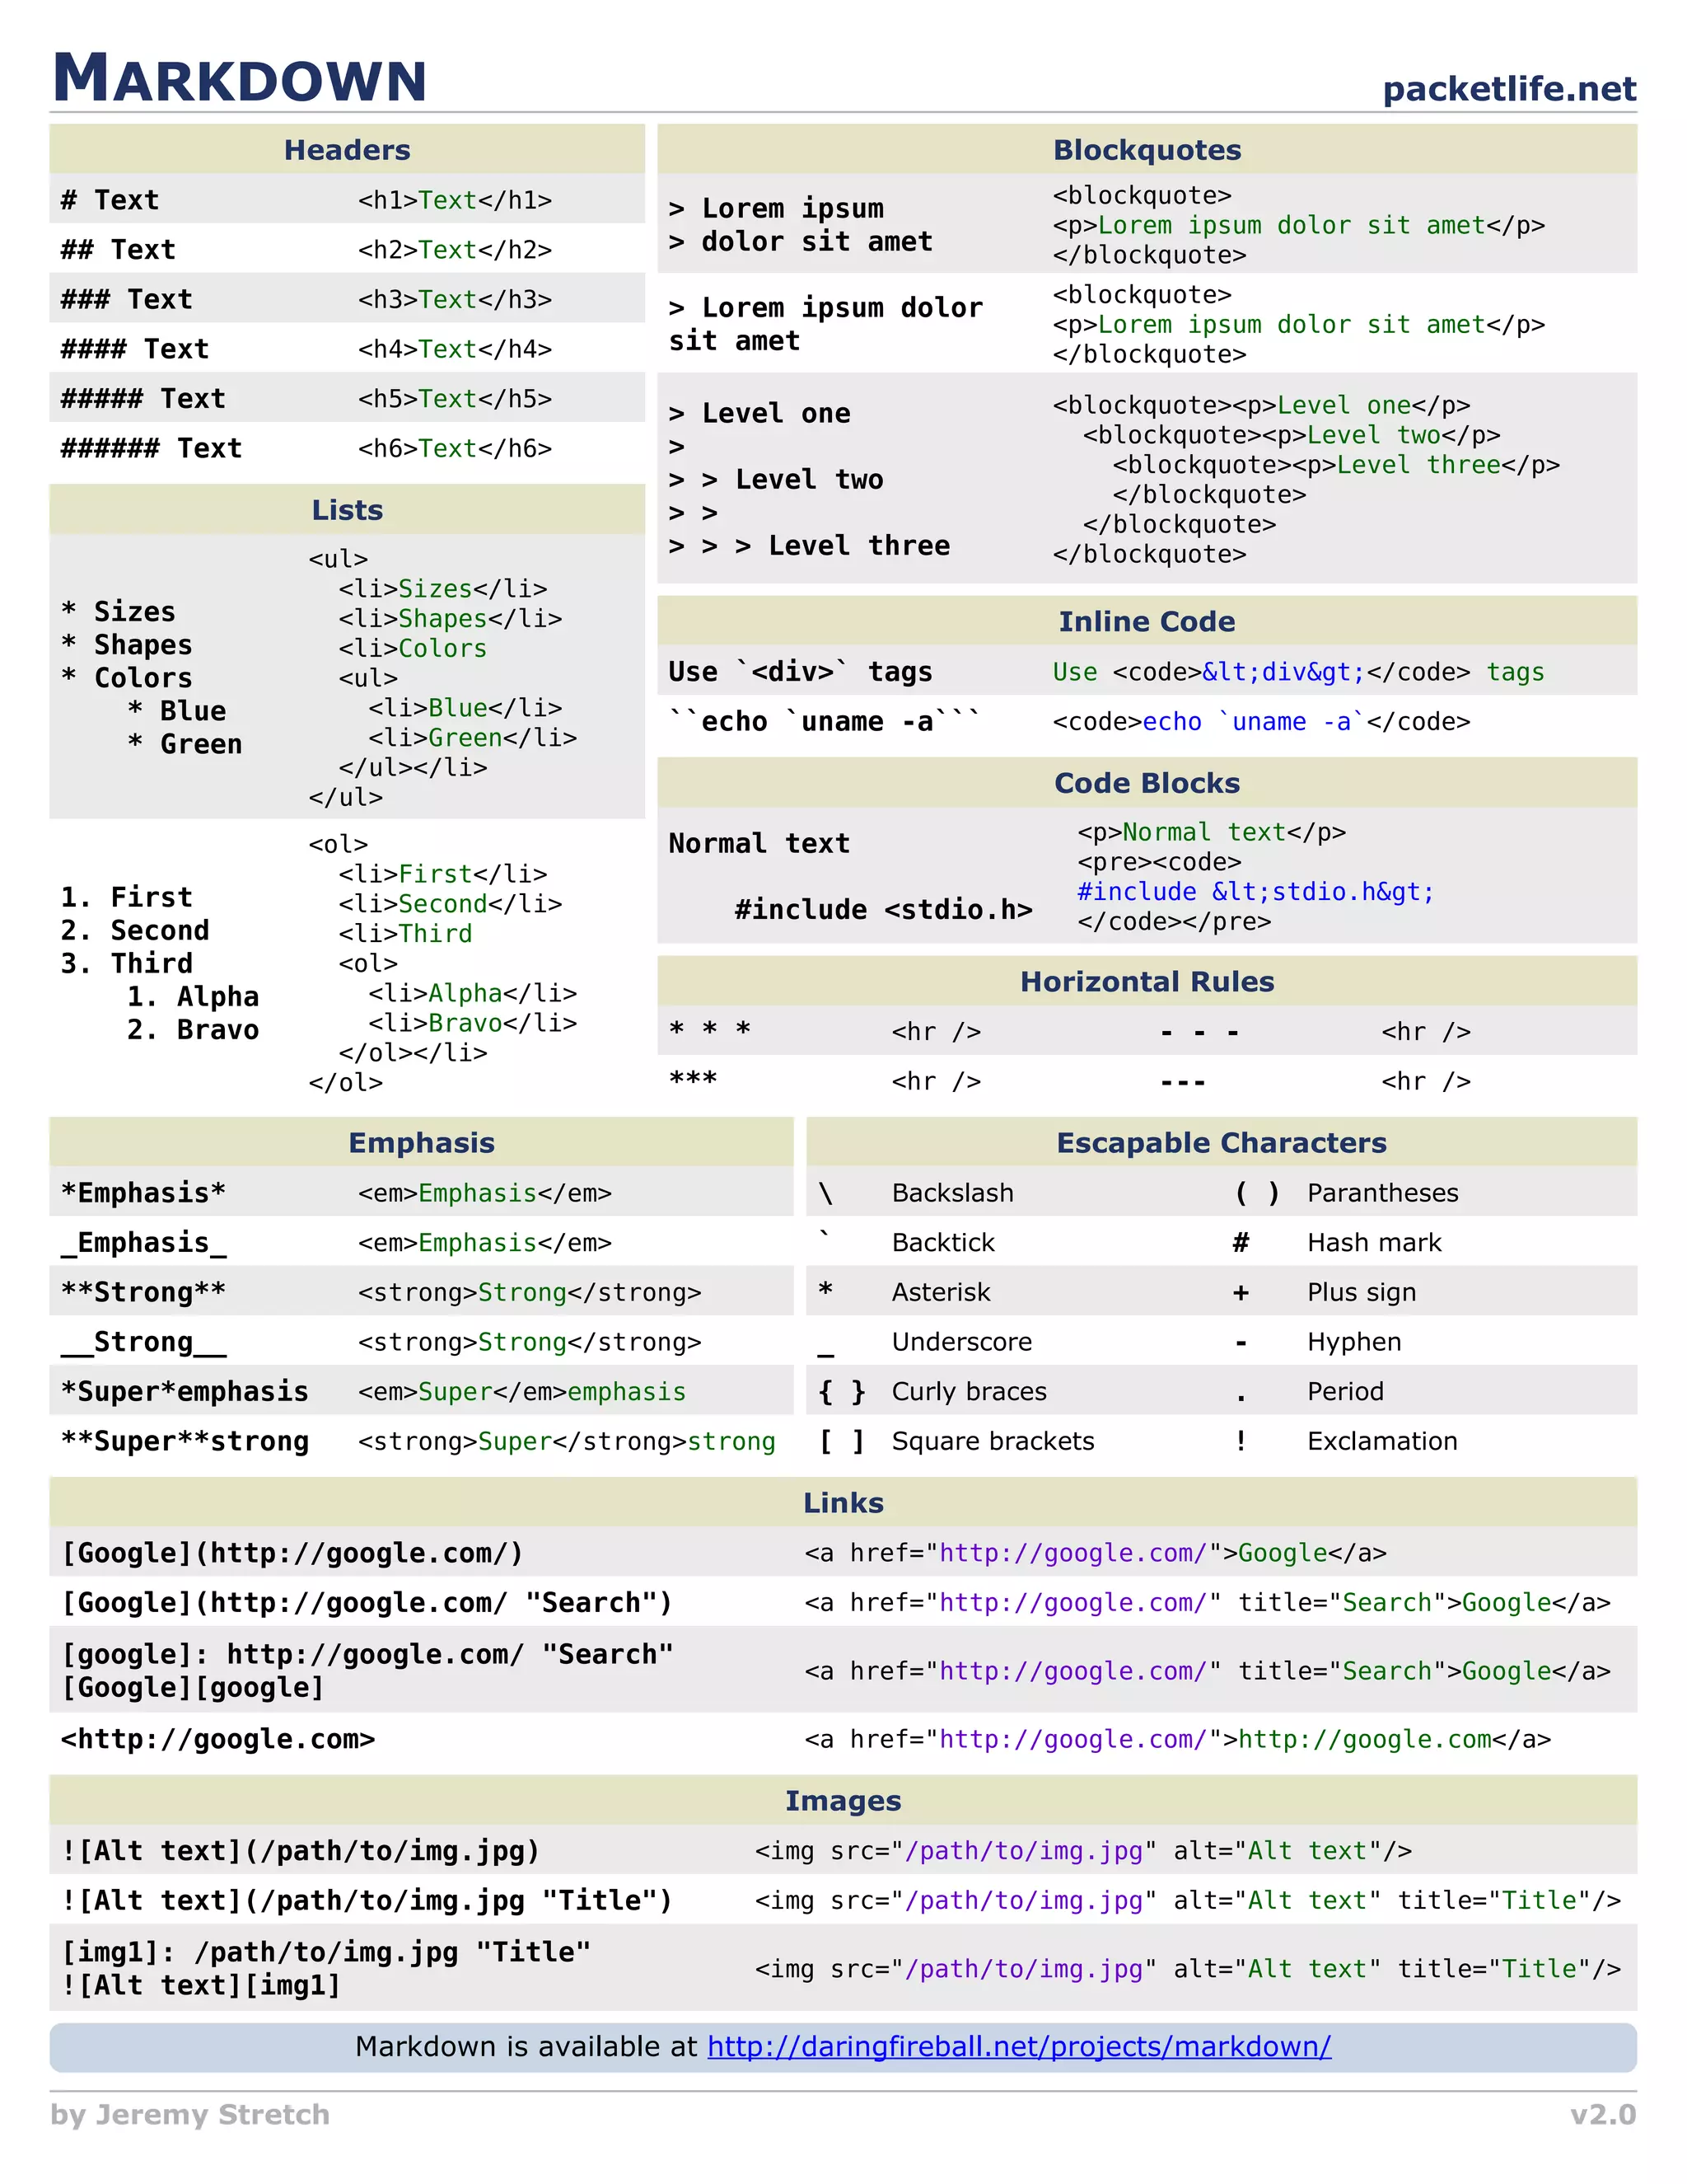Click the packetlife.net site name
The width and height of the screenshot is (1687, 2184).
pyautogui.click(x=1508, y=89)
